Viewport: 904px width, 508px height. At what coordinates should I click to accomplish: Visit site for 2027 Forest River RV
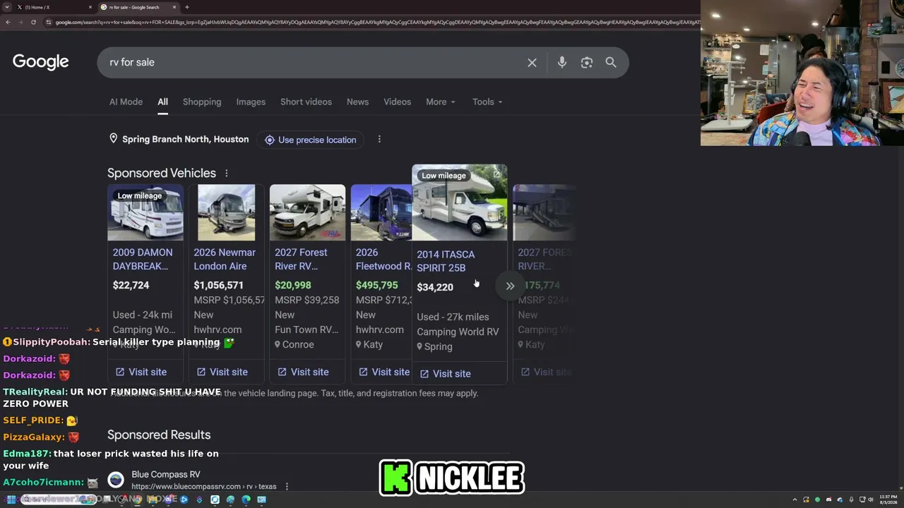[x=304, y=372]
